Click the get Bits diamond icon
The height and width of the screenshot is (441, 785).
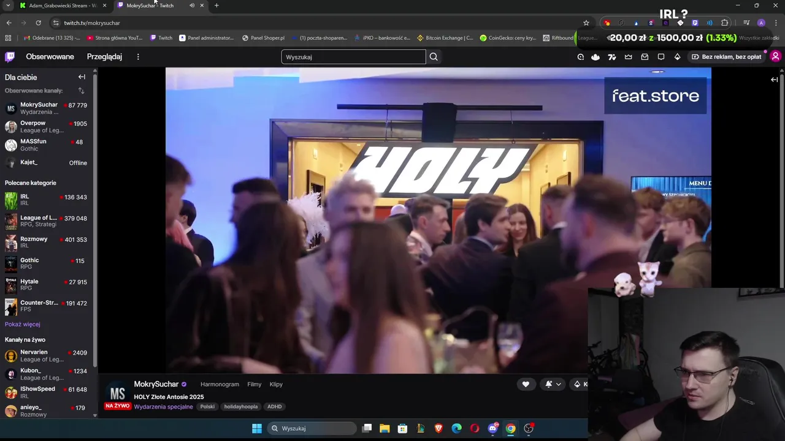coord(677,57)
